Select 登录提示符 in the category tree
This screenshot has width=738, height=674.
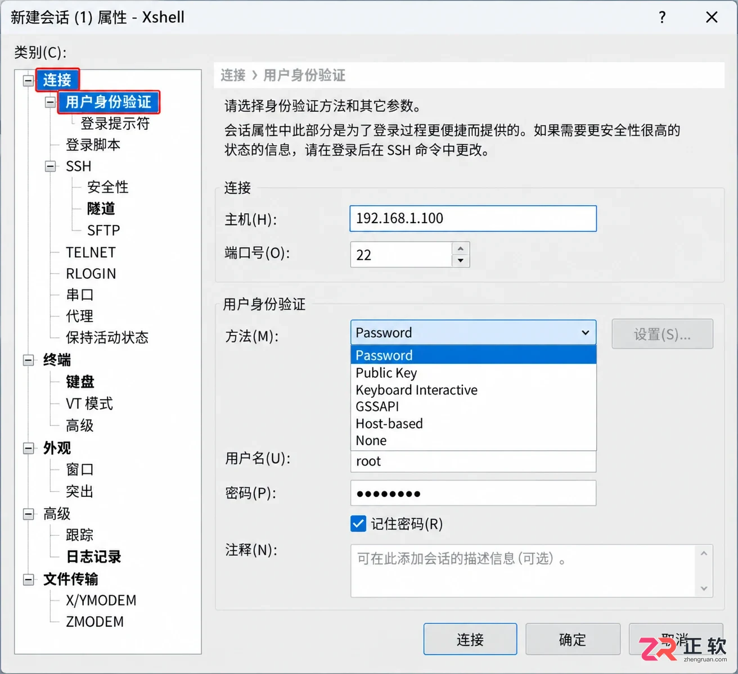pos(115,124)
